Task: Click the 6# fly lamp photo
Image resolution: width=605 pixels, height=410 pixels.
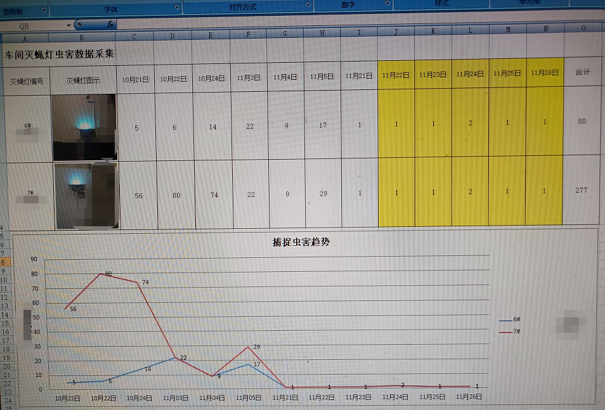Action: pos(84,127)
